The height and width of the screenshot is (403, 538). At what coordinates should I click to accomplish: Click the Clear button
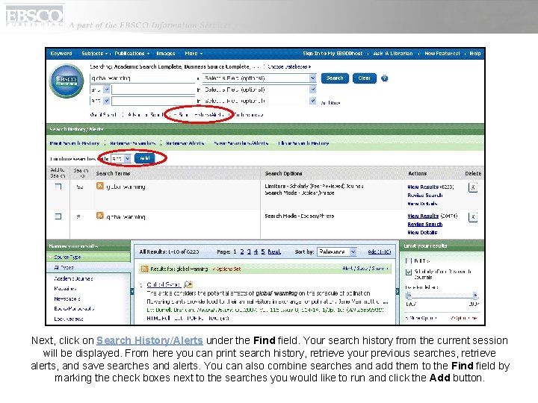365,78
